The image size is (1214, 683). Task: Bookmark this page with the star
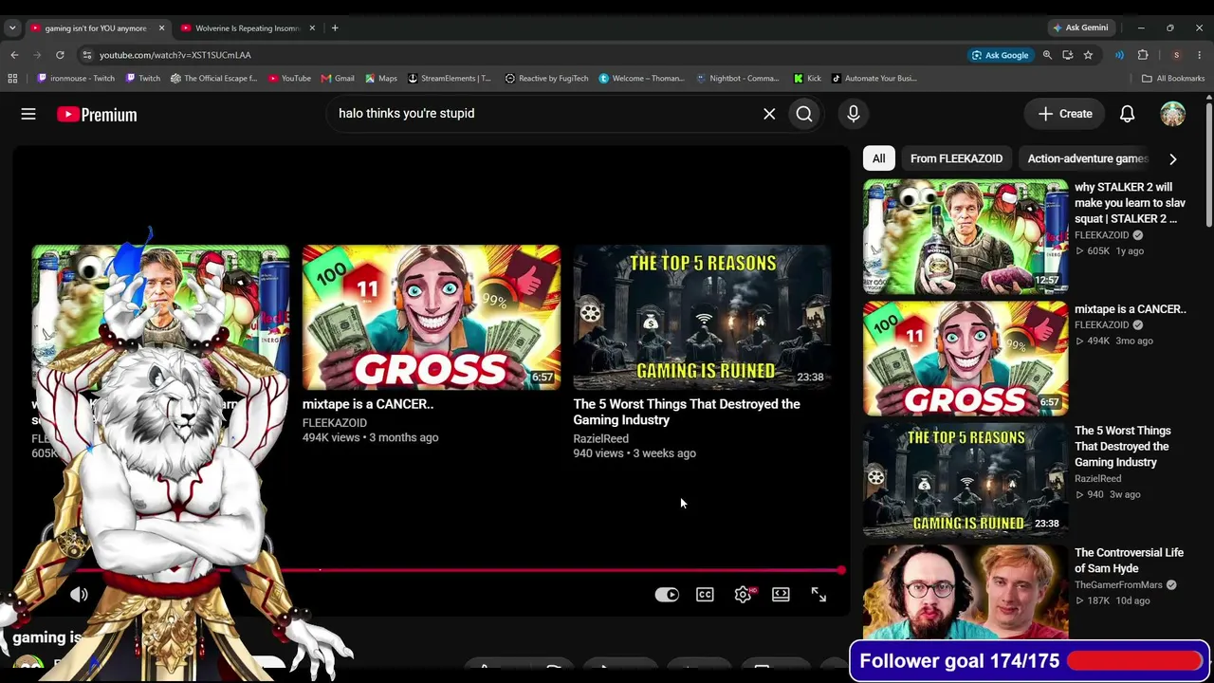coord(1088,55)
